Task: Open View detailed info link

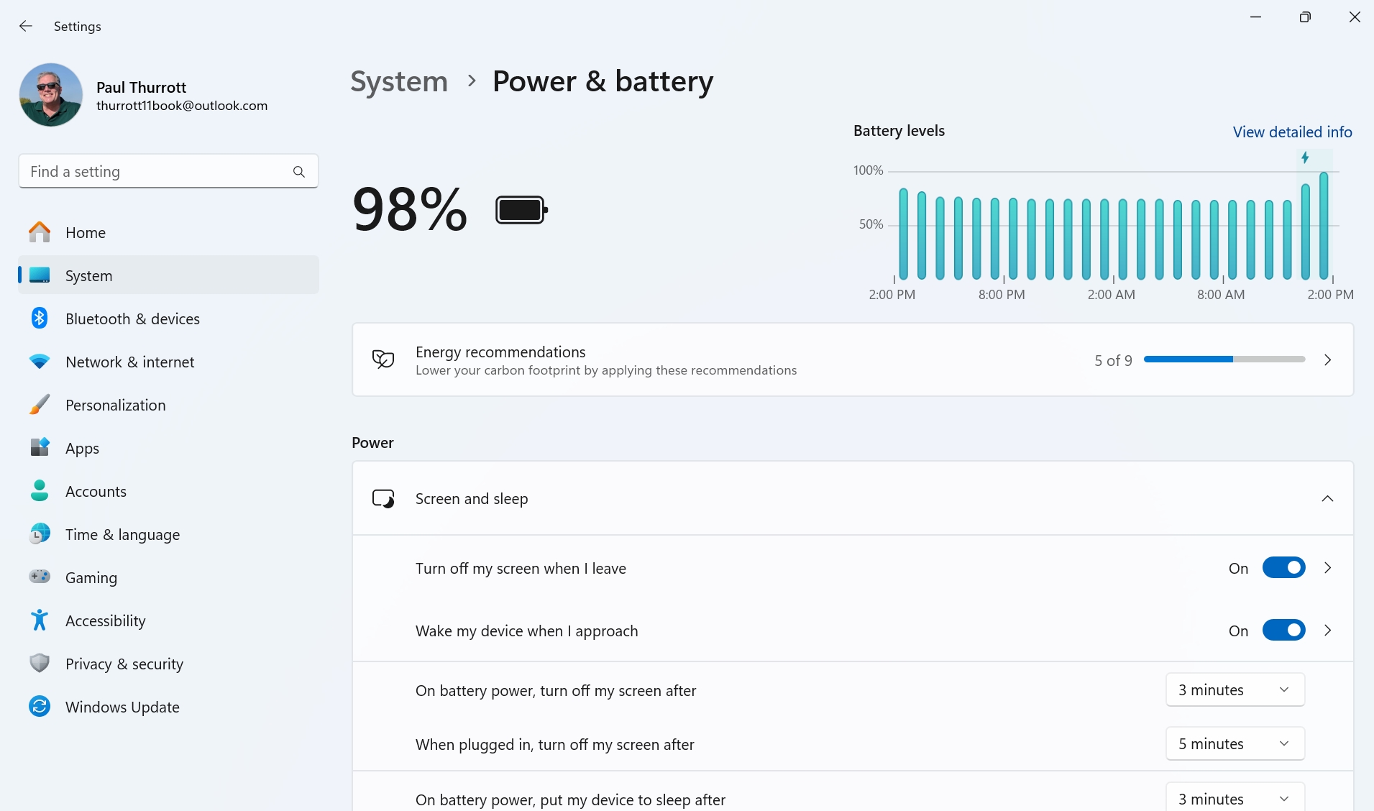Action: [x=1292, y=132]
